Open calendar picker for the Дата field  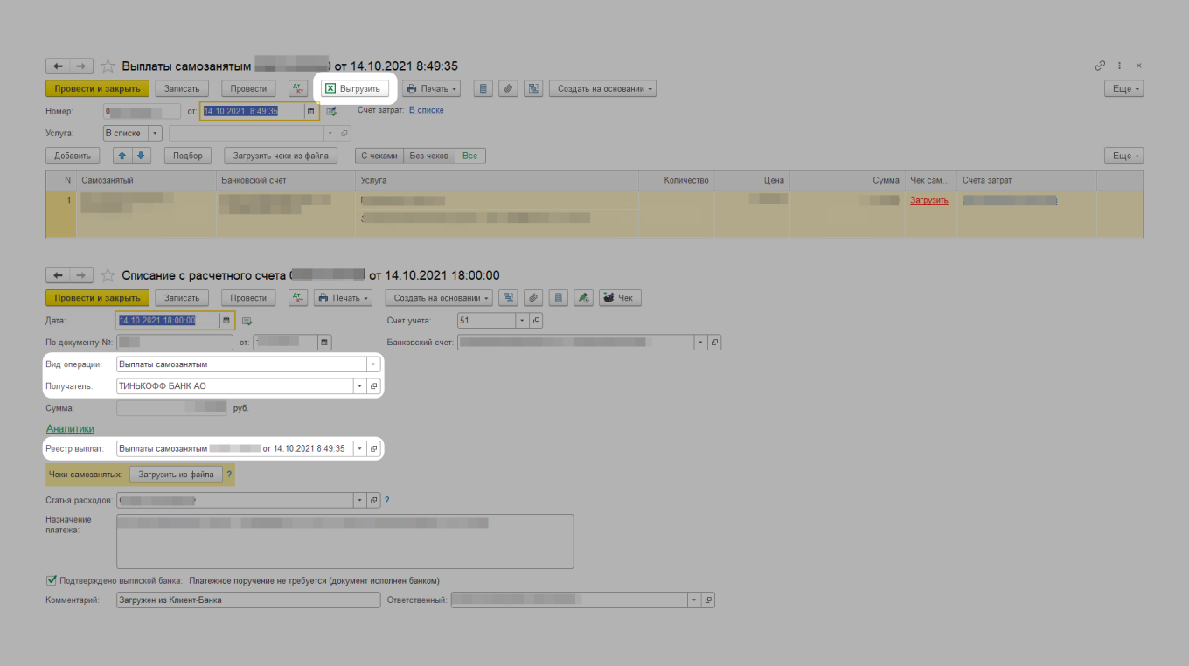pos(226,320)
